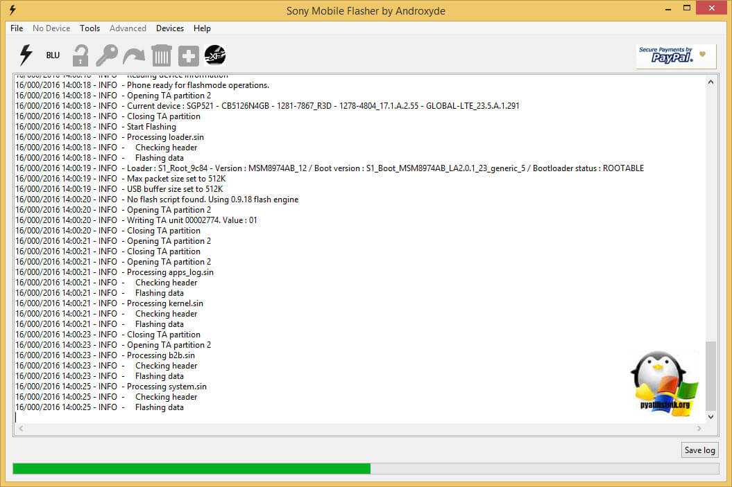
Task: Click the green flashing progress bar
Action: tap(191, 469)
